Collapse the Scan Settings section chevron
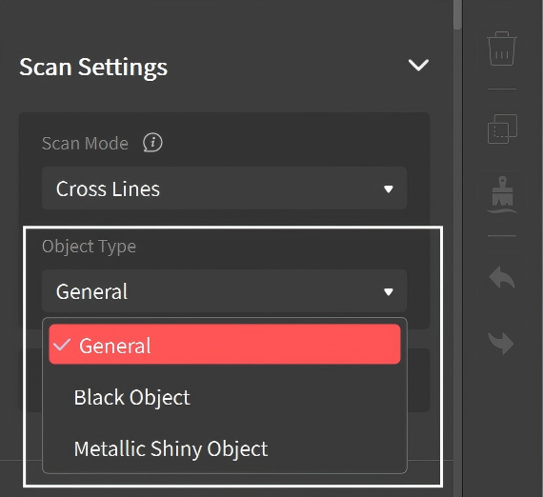This screenshot has height=497, width=543. 418,65
